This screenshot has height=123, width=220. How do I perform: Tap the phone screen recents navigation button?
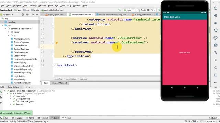(197, 88)
